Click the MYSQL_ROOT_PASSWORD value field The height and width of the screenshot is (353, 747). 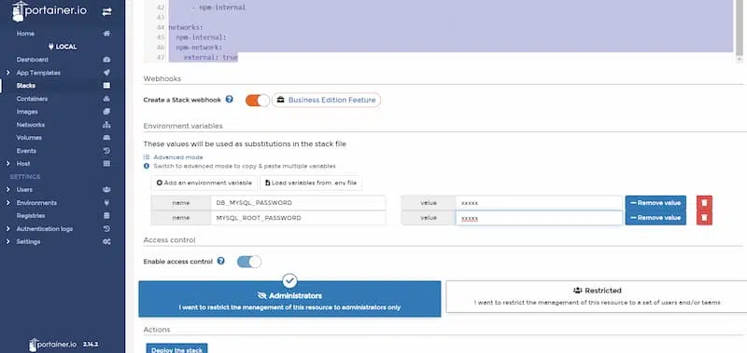[x=539, y=218]
